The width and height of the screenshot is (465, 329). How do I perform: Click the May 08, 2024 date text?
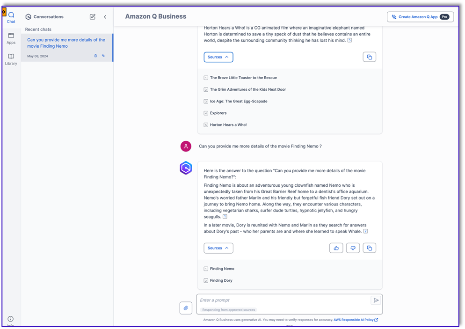37,56
